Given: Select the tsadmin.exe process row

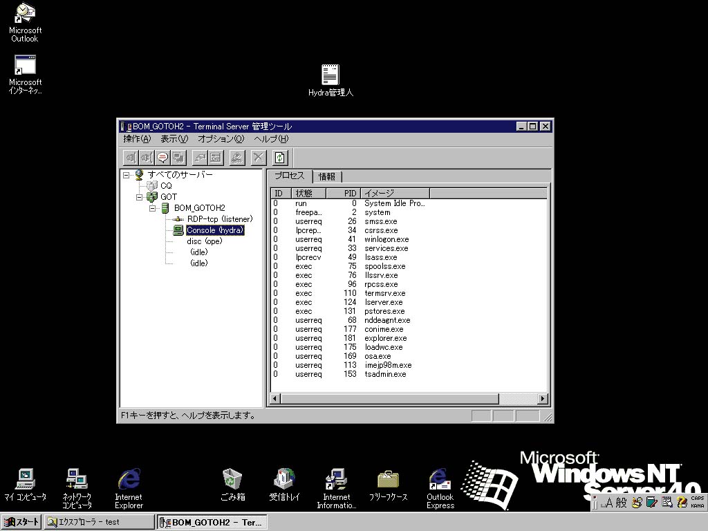Looking at the screenshot, I should tap(409, 374).
